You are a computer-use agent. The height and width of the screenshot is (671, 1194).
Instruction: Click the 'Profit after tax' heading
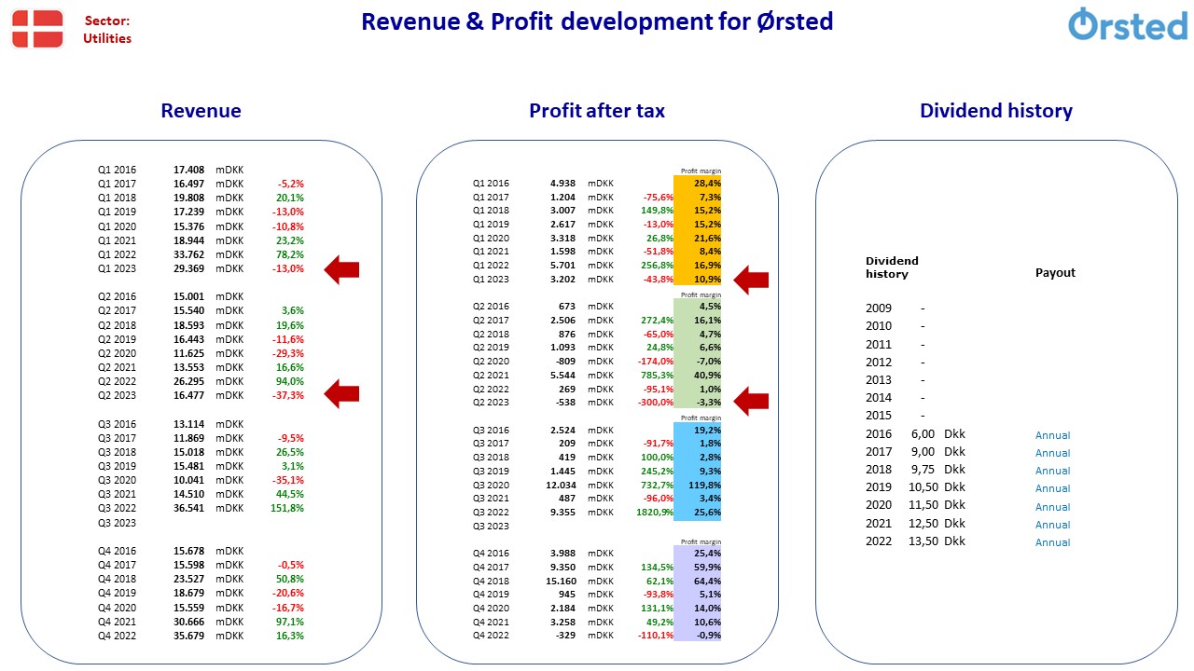click(597, 111)
